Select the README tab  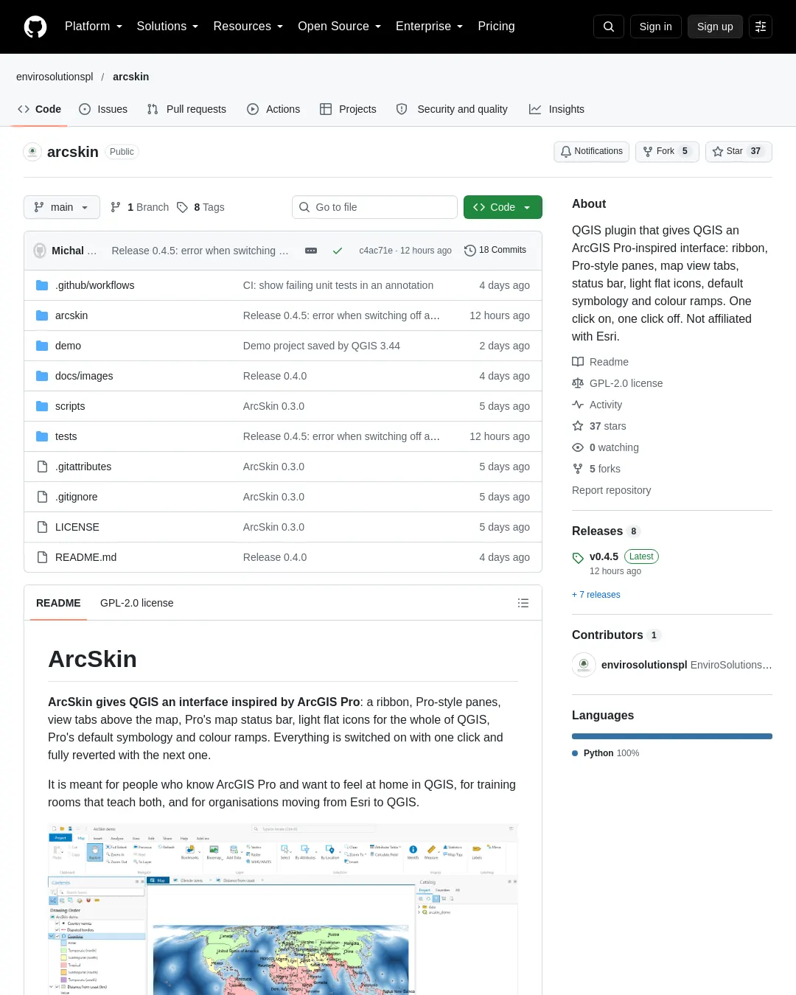coord(58,603)
